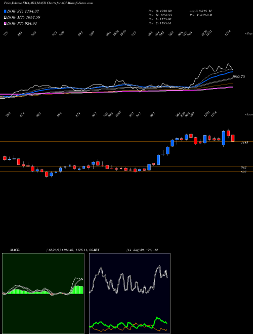The height and width of the screenshot is (334, 253).
Task: Click the thick blue EMA line's right end
Action: pos(232,72)
